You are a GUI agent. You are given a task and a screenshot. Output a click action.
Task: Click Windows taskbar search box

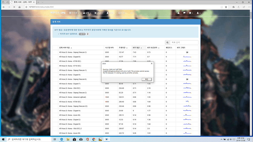[x=29, y=139]
